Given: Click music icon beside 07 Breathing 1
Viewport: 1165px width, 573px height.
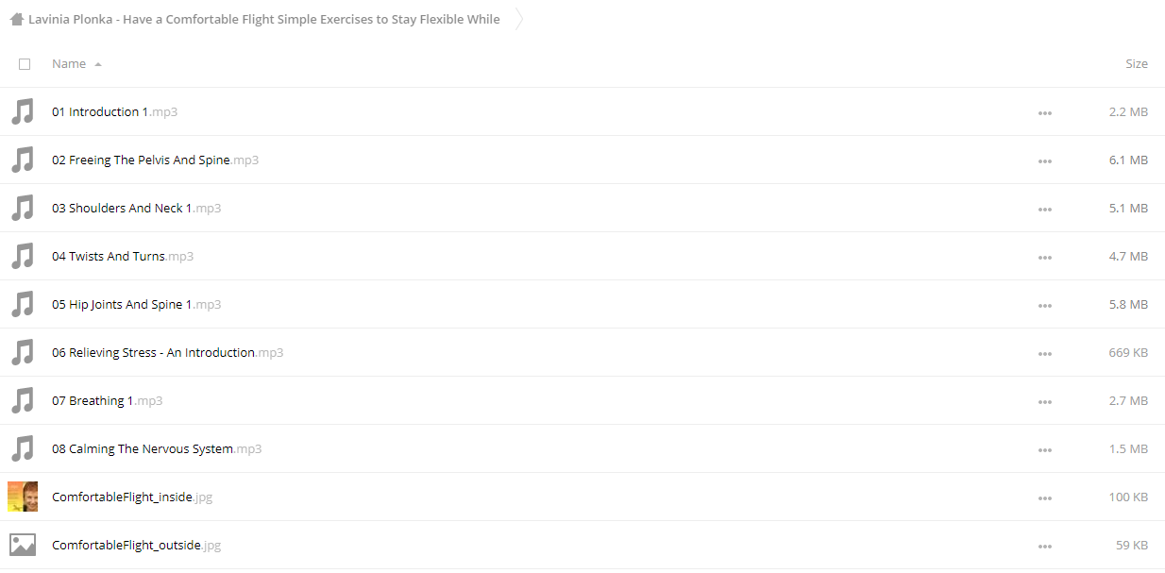Looking at the screenshot, I should pyautogui.click(x=22, y=401).
